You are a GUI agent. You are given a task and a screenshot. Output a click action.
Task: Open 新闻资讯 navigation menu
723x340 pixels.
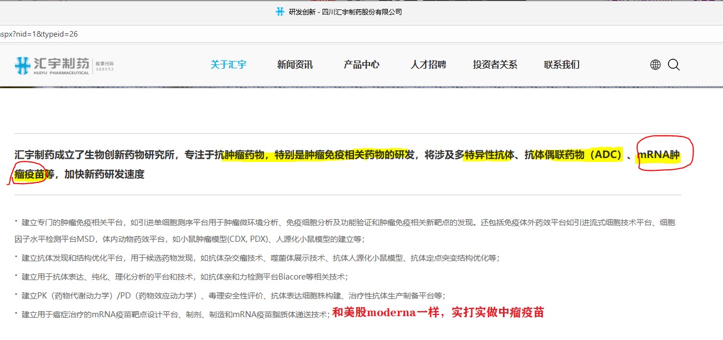tap(295, 65)
